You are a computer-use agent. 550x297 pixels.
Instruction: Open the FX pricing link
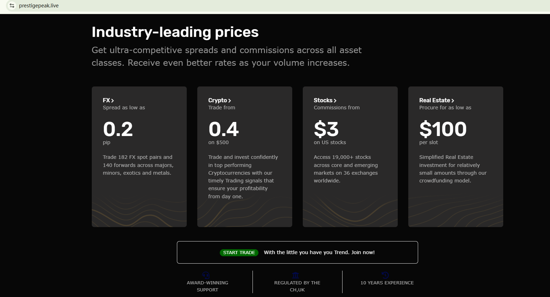(106, 101)
